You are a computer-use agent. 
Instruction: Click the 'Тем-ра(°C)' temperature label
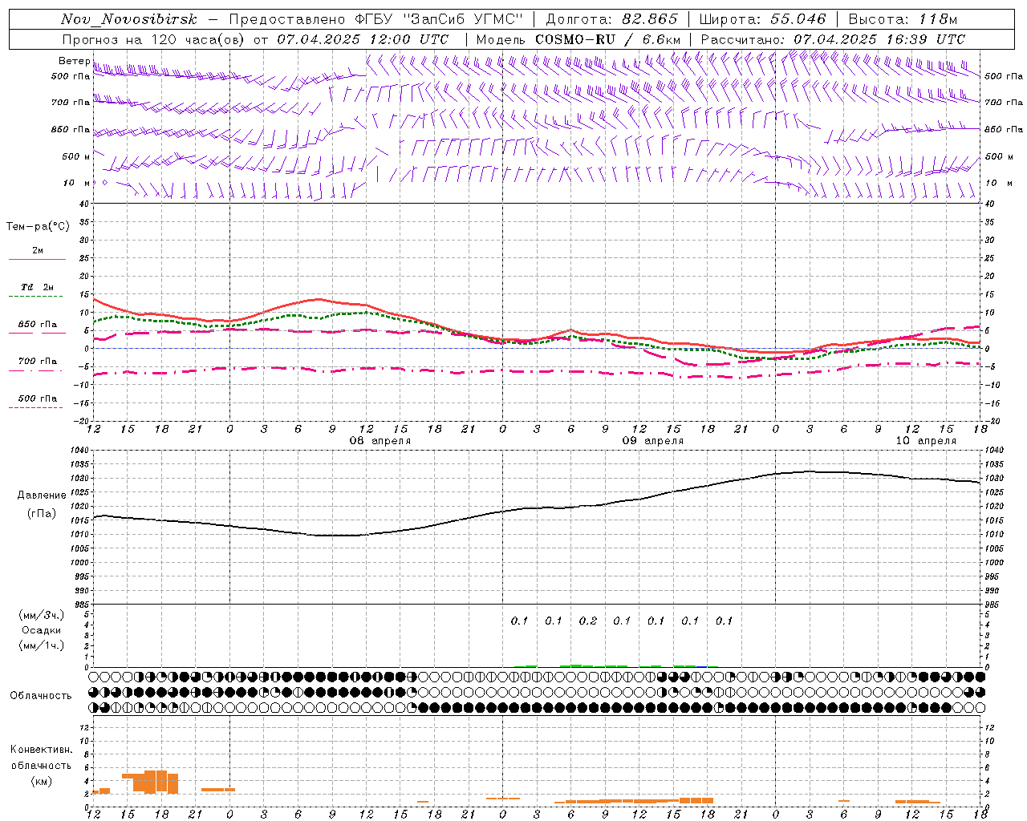coord(38,227)
